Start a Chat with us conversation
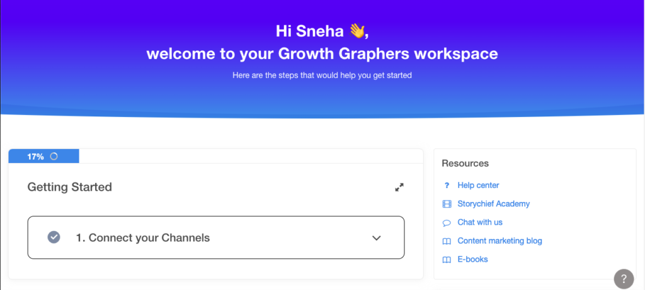The image size is (645, 290). (x=480, y=222)
